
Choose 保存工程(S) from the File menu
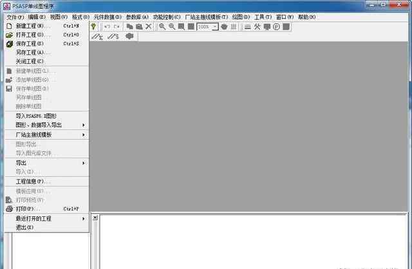(x=47, y=44)
